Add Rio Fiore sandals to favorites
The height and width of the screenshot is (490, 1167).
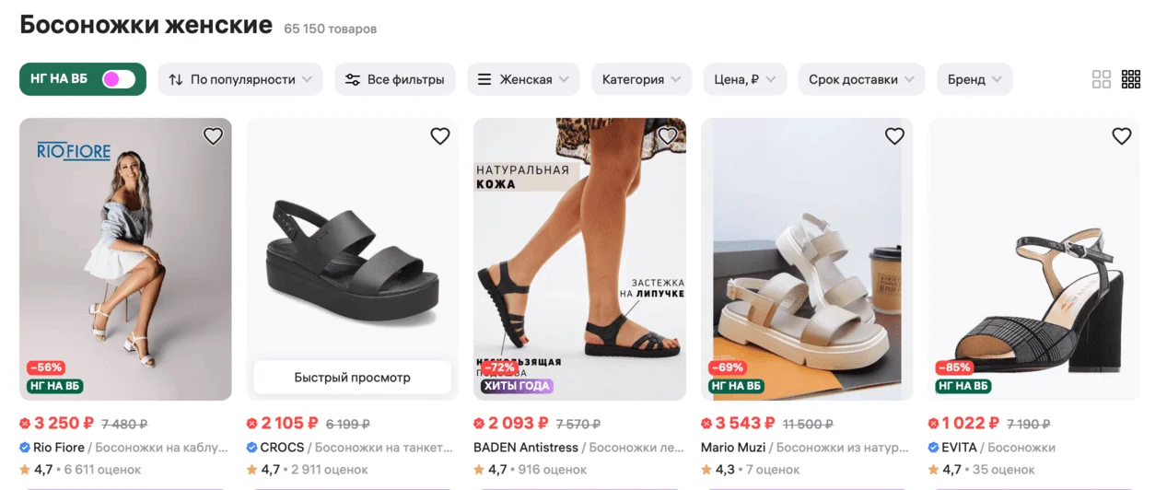pyautogui.click(x=213, y=136)
